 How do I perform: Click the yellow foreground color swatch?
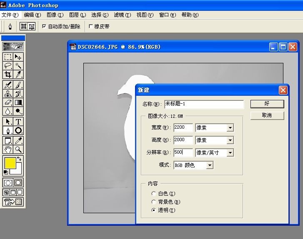[10, 163]
